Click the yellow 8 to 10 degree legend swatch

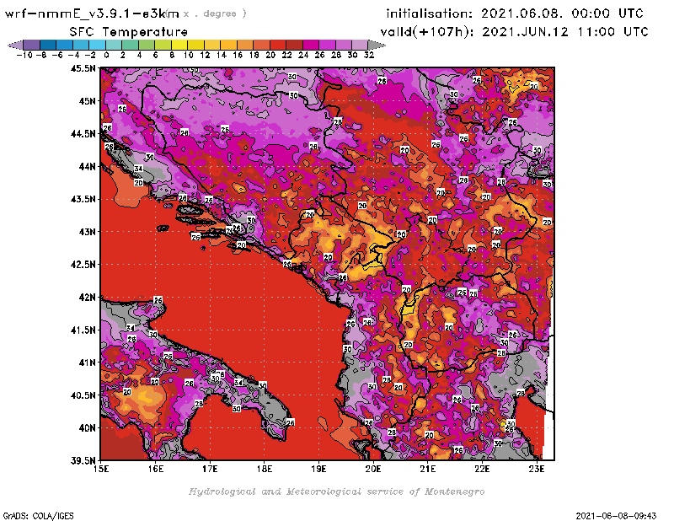pos(179,45)
